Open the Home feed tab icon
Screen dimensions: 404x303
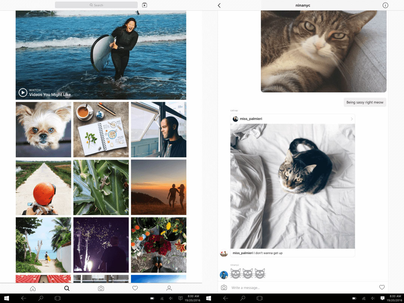(33, 288)
